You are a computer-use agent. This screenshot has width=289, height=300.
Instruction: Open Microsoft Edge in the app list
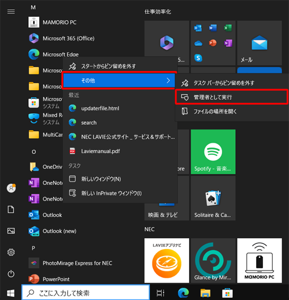tap(54, 54)
